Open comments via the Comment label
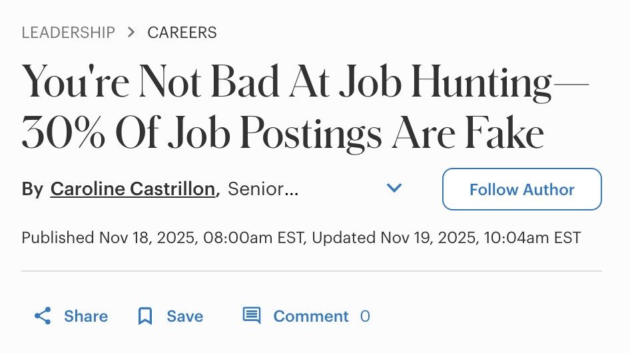 tap(311, 316)
